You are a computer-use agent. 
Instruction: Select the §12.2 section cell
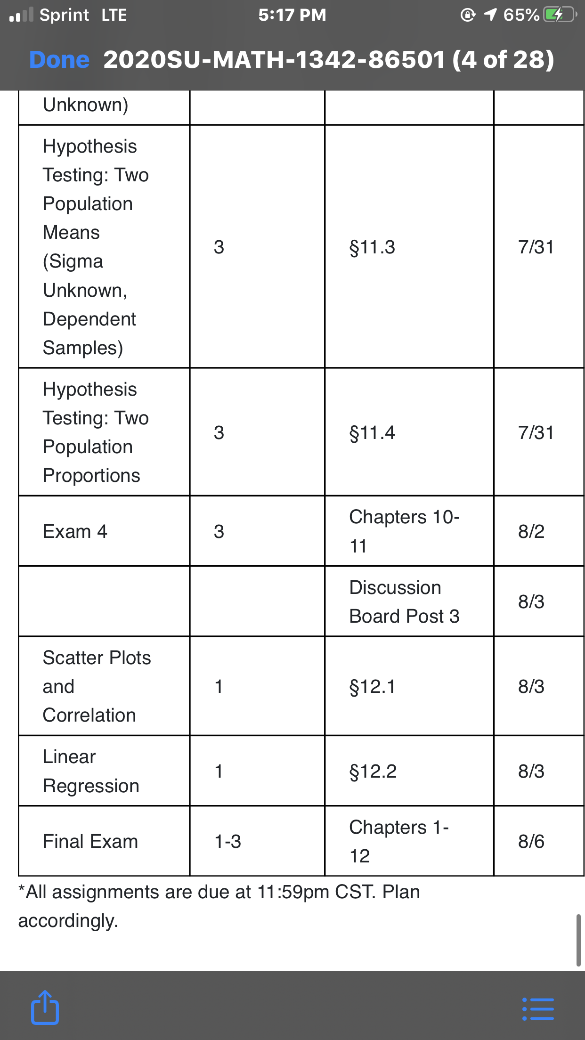point(409,771)
